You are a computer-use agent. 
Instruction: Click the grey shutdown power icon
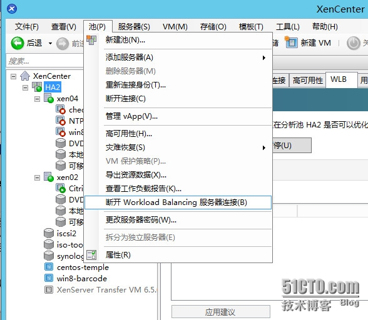(x=353, y=43)
